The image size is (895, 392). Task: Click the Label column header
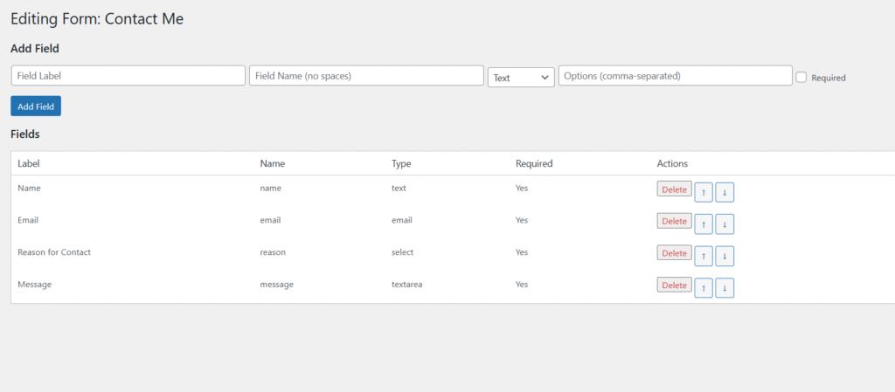[x=29, y=163]
